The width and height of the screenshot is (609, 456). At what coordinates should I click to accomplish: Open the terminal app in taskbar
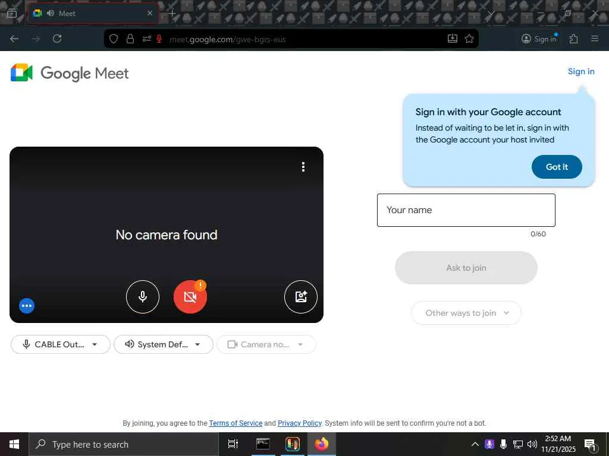(263, 444)
